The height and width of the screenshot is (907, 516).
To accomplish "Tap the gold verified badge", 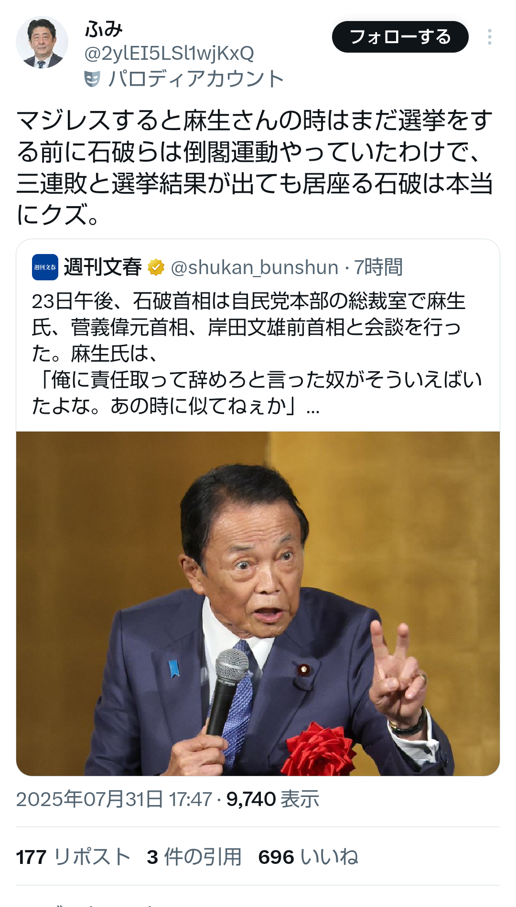I will [156, 267].
